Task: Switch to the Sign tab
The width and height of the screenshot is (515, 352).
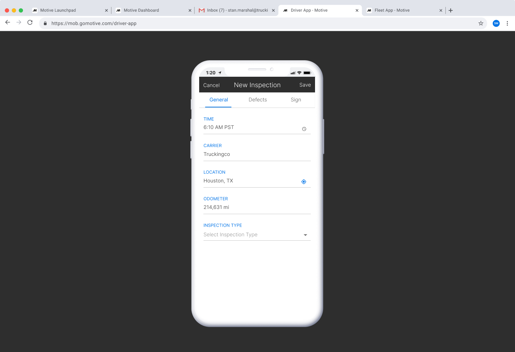Action: coord(296,100)
